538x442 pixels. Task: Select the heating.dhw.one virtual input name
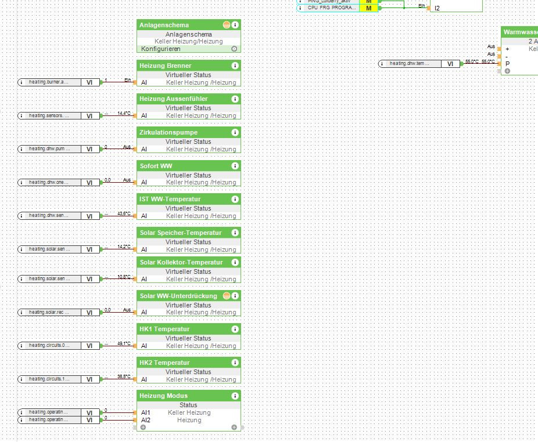48,183
